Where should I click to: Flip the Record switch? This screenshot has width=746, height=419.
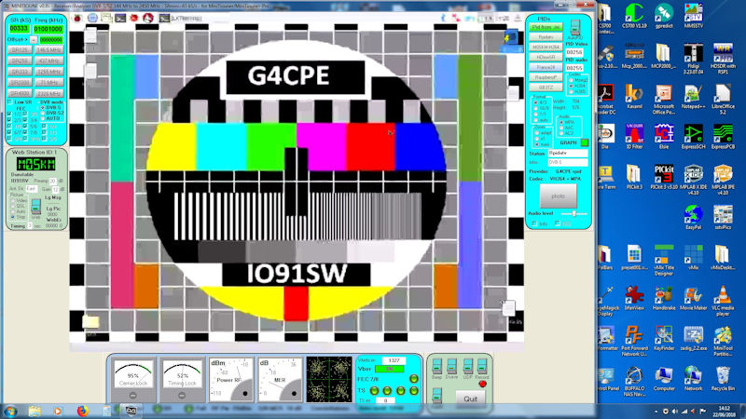[x=482, y=366]
